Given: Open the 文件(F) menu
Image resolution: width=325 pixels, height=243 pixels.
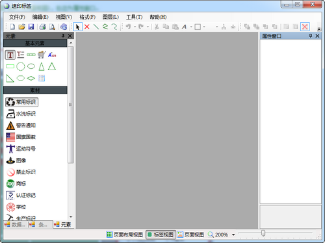Looking at the screenshot, I should tap(17, 17).
